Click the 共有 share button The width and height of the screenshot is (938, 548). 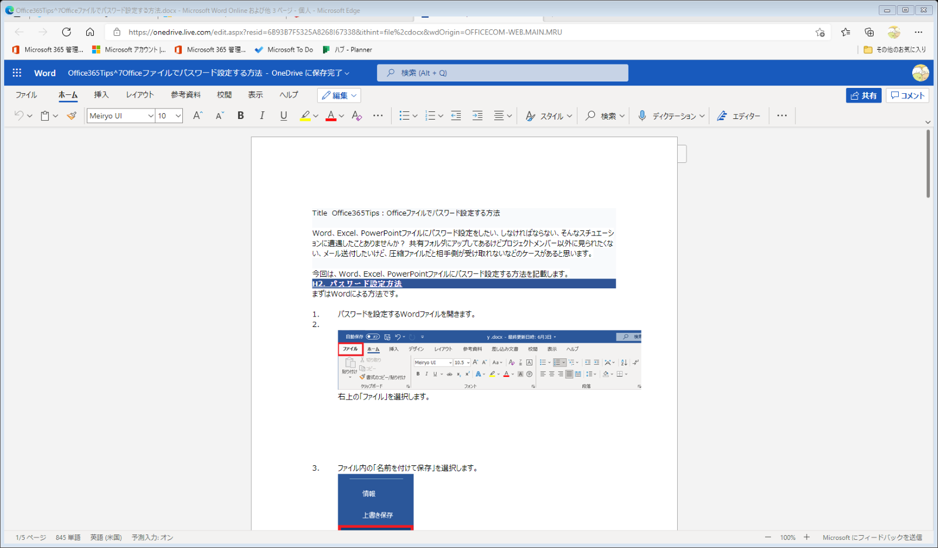click(x=864, y=96)
